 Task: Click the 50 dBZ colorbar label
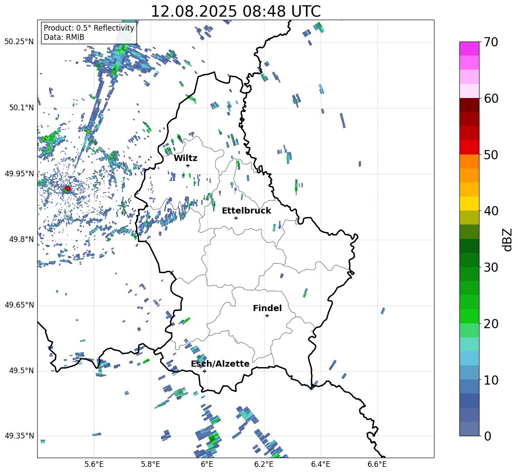[491, 155]
